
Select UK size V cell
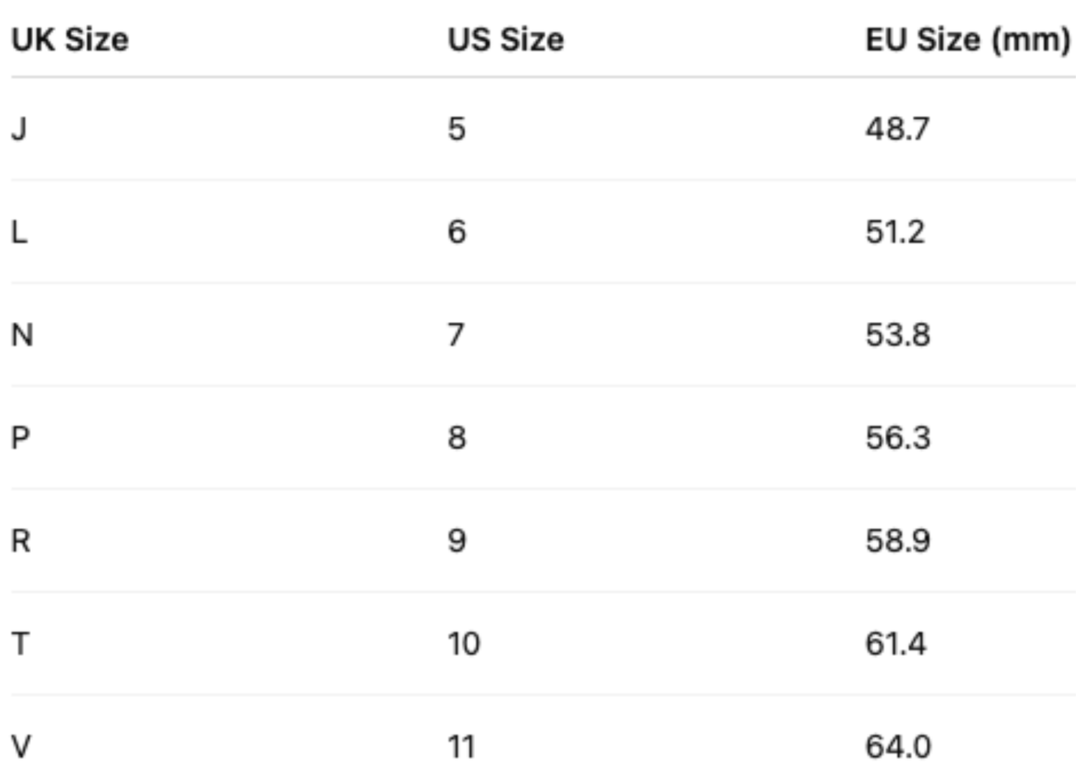coord(22,746)
